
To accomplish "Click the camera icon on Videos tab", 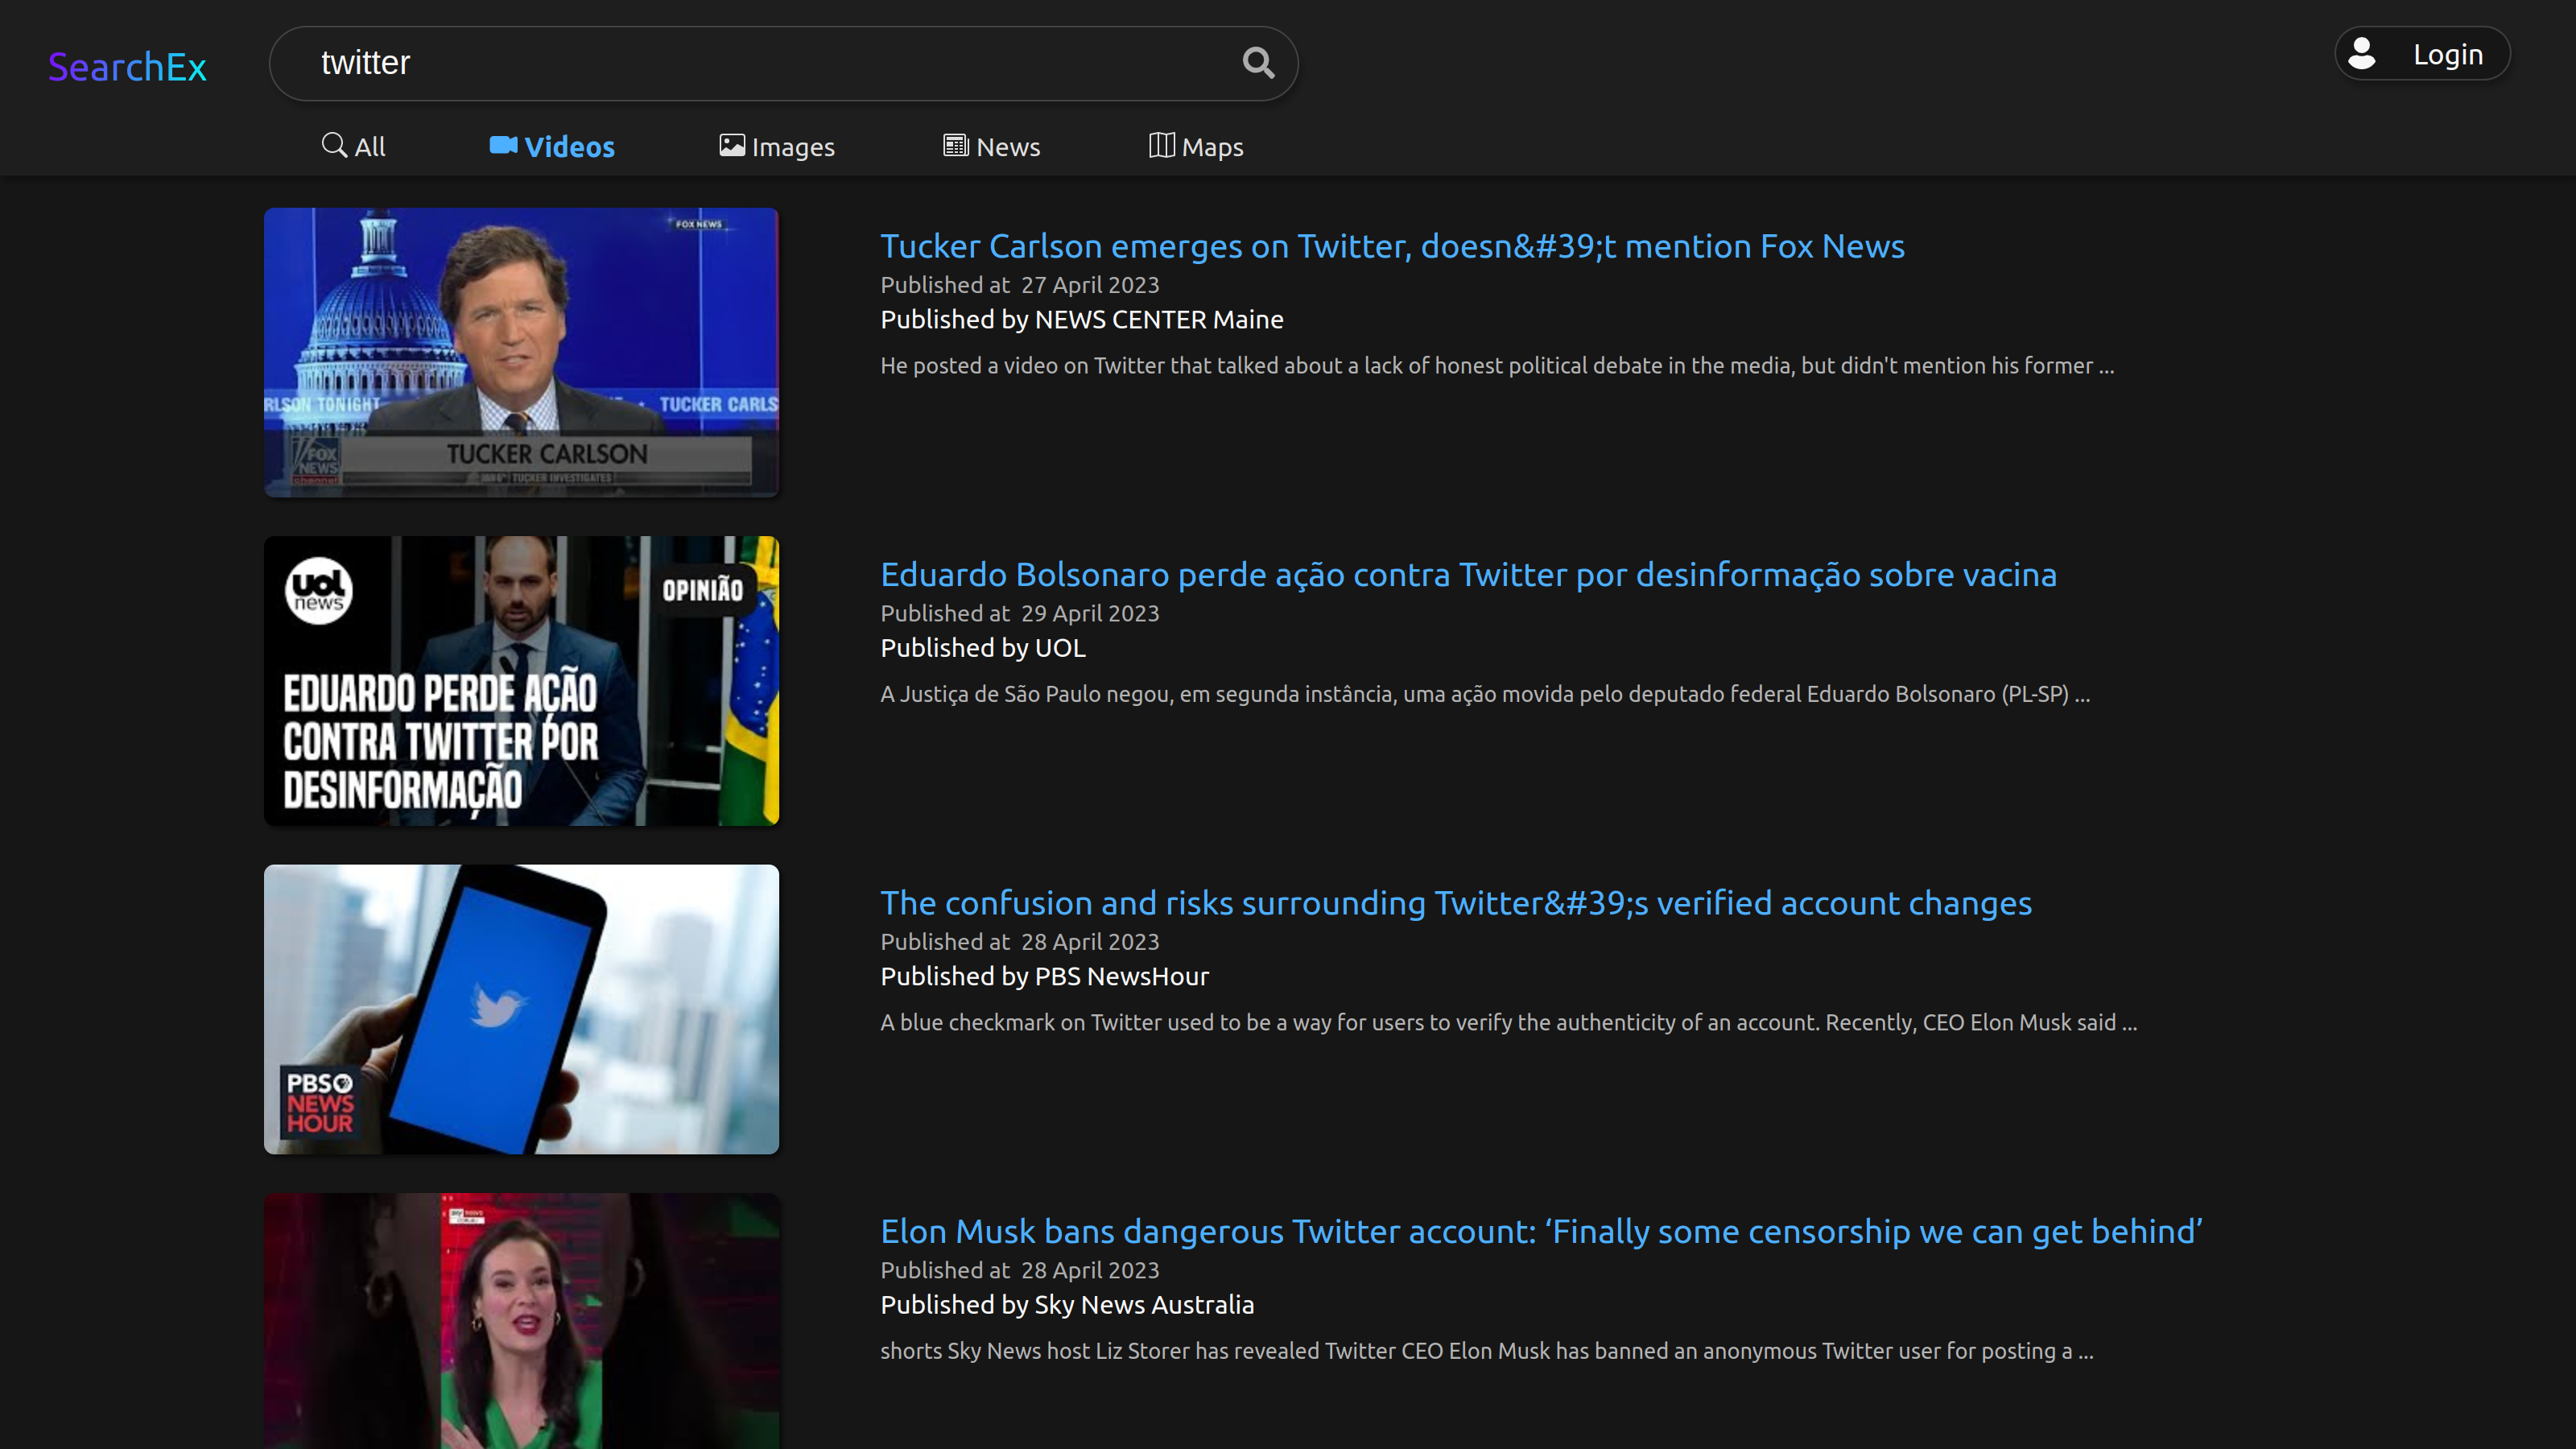I will [x=503, y=146].
